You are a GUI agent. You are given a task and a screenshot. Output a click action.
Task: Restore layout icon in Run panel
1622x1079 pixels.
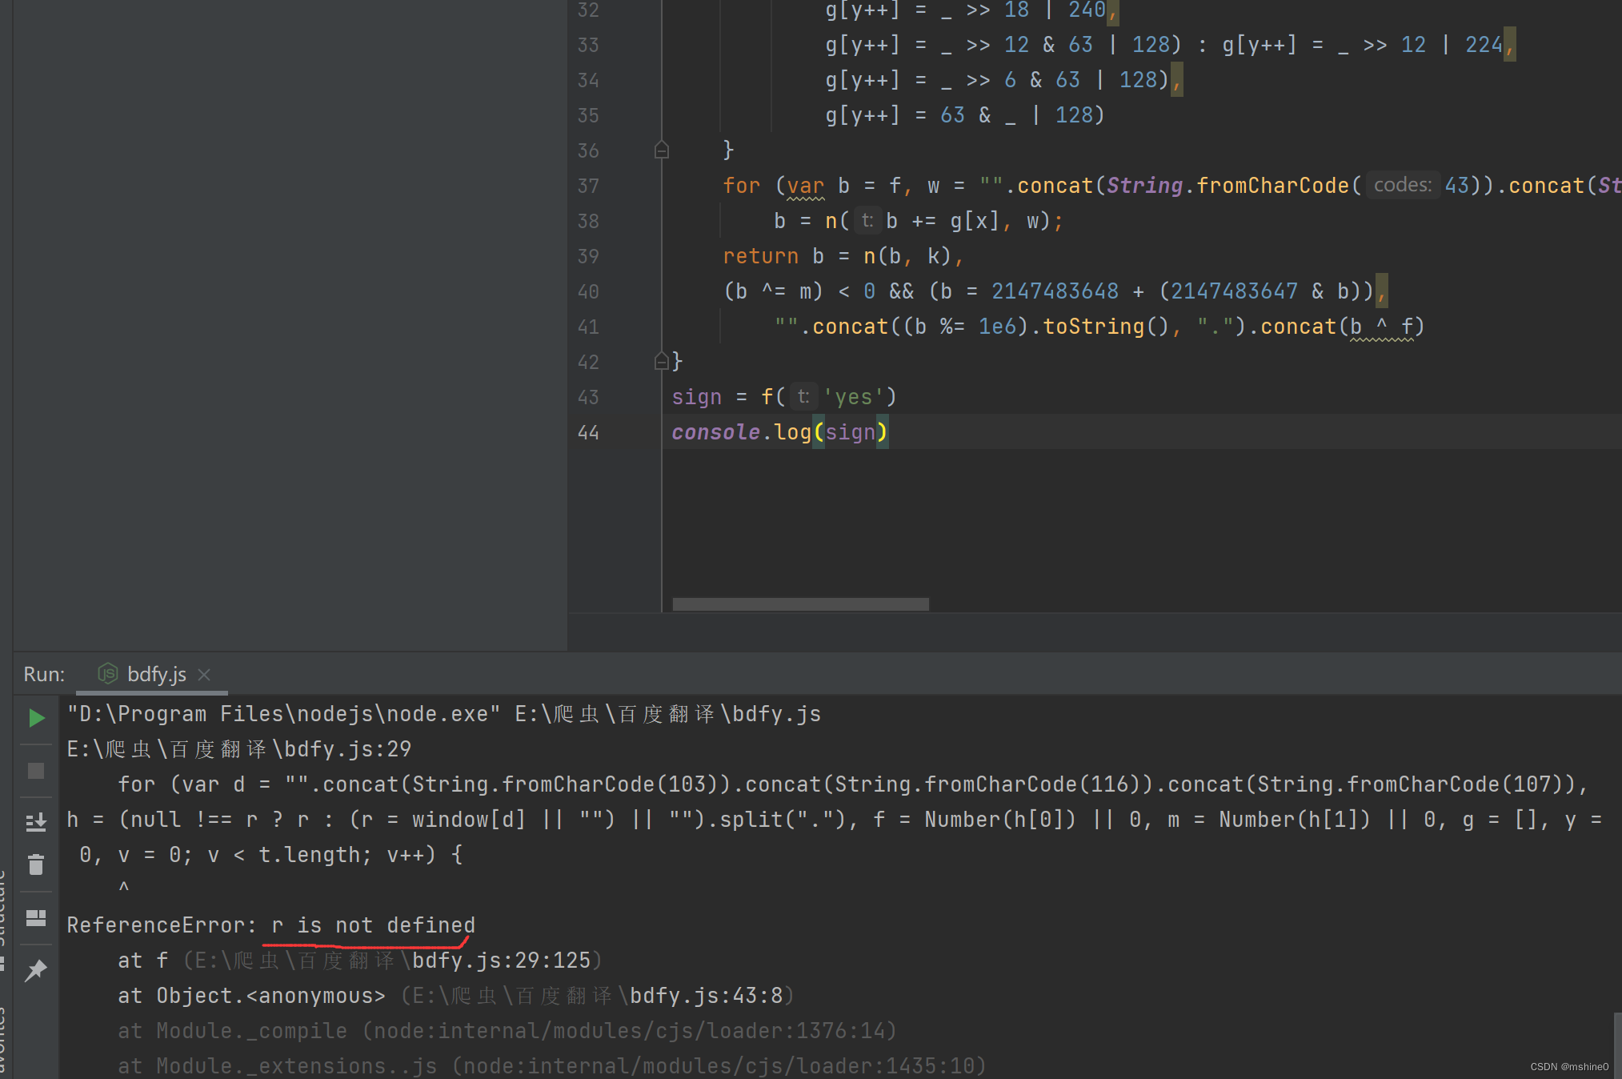(36, 918)
